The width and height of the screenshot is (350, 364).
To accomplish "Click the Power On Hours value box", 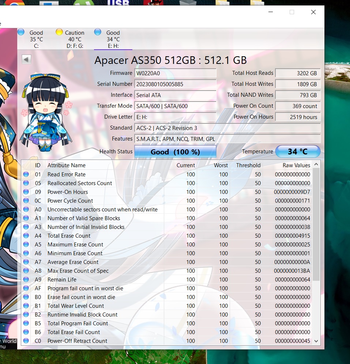I will click(298, 117).
